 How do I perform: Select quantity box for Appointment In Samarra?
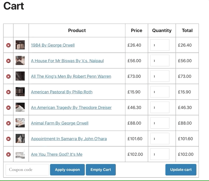pos(160,139)
